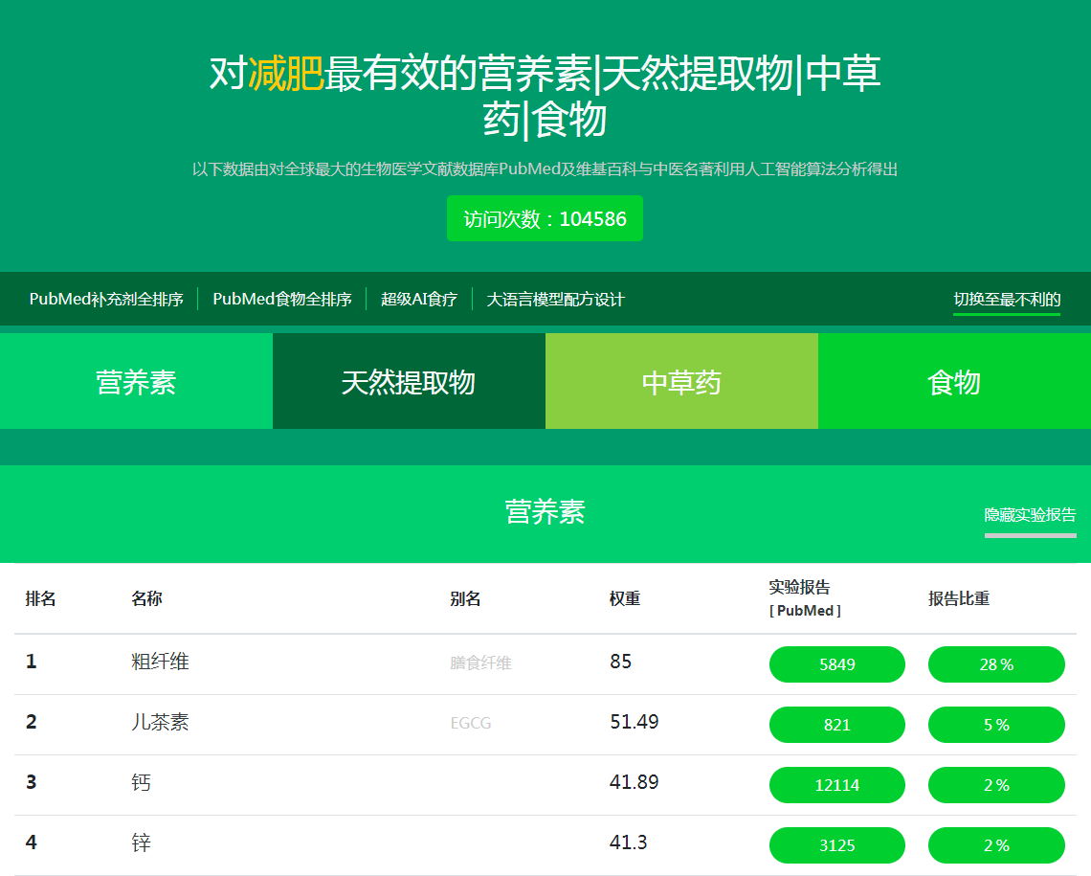This screenshot has width=1091, height=876.
Task: Open the 食物 category tab
Action: coord(954,380)
